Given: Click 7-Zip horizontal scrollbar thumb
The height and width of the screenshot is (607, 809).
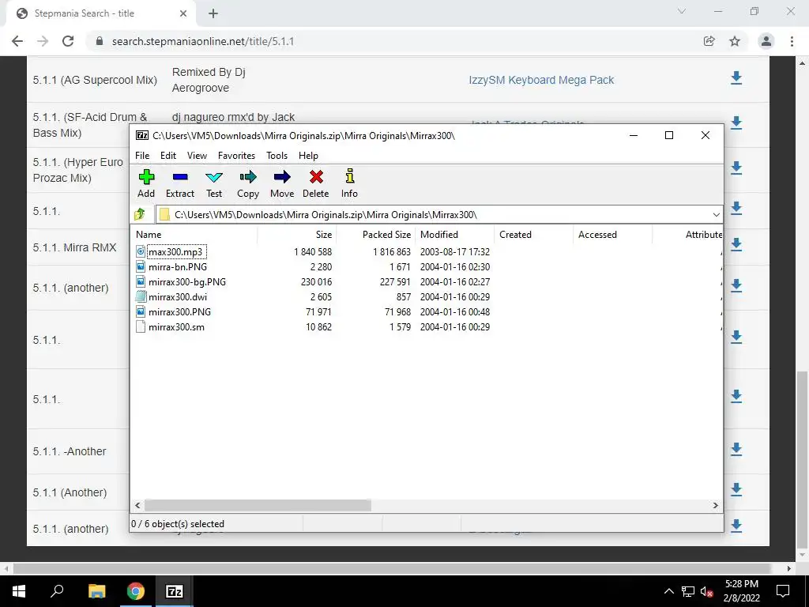Looking at the screenshot, I should [258, 505].
